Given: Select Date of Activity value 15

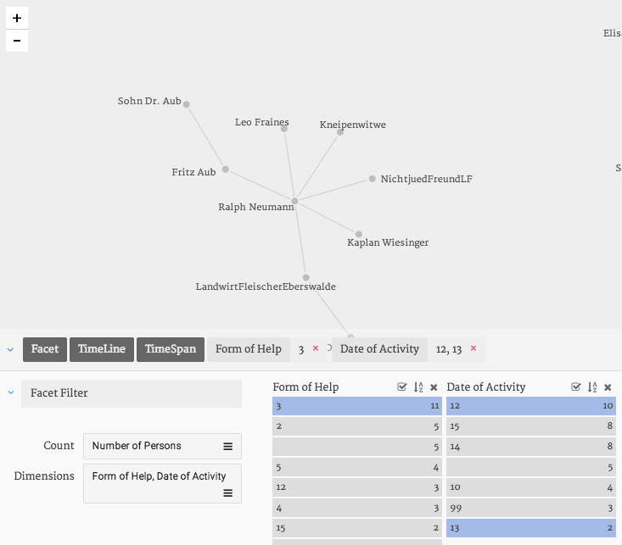Looking at the screenshot, I should pyautogui.click(x=531, y=427).
